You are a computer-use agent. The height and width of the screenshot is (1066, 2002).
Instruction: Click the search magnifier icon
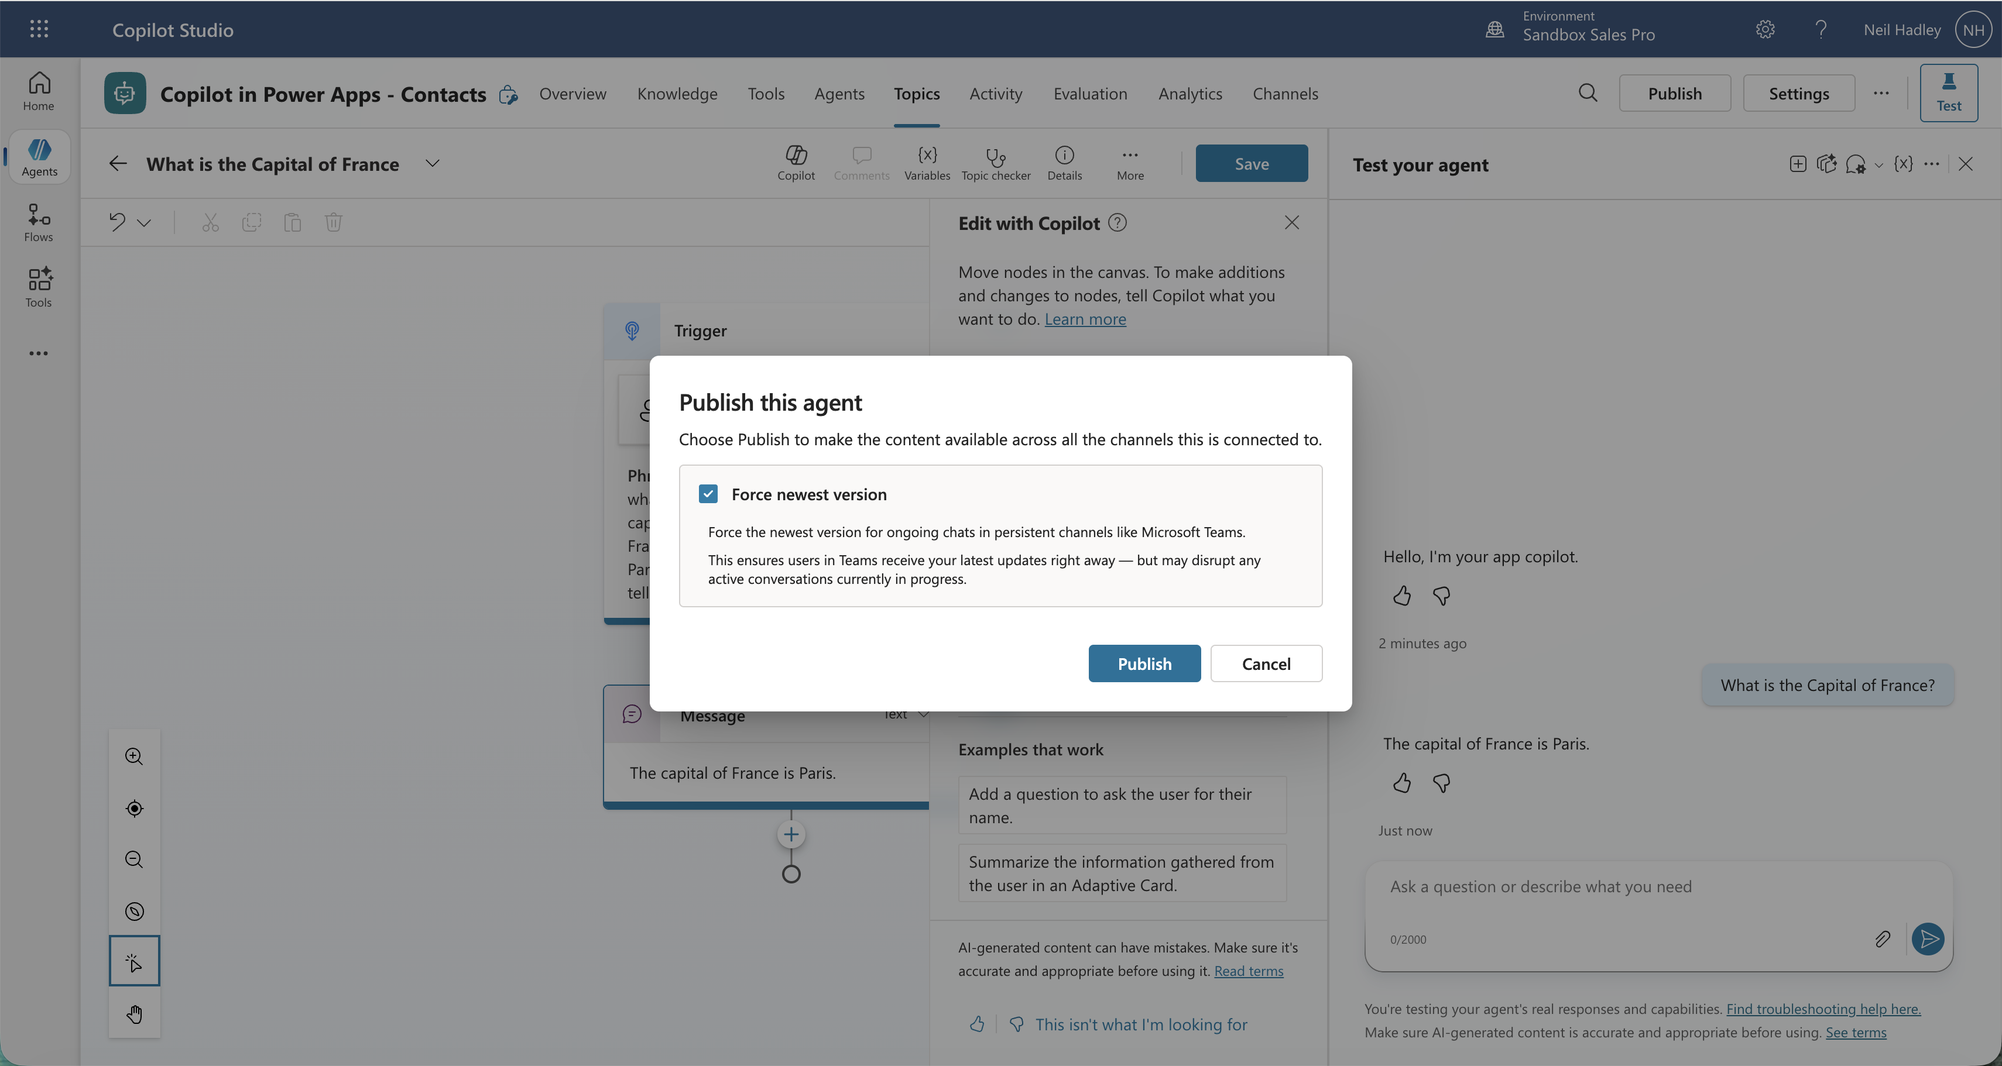[1588, 93]
